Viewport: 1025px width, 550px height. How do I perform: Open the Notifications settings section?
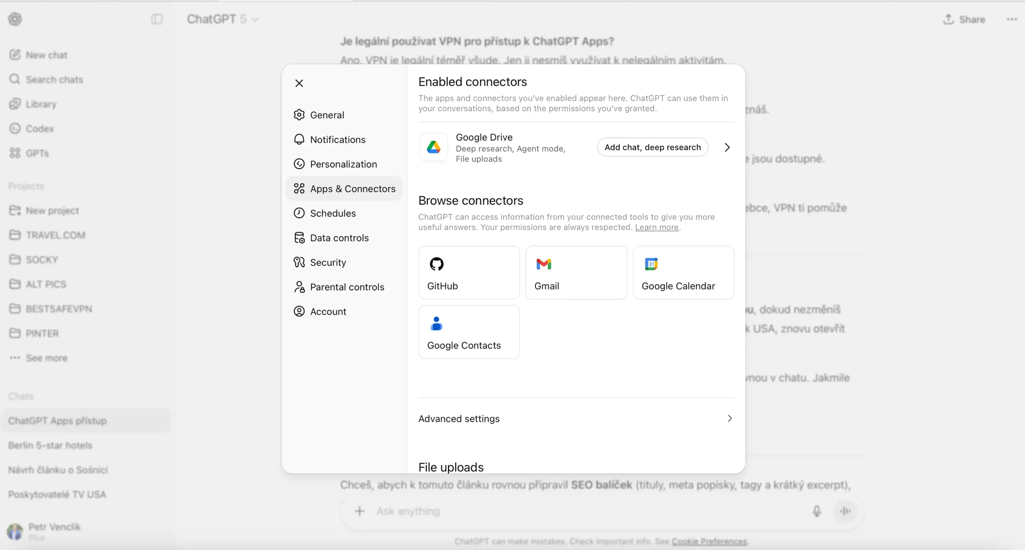pos(338,139)
